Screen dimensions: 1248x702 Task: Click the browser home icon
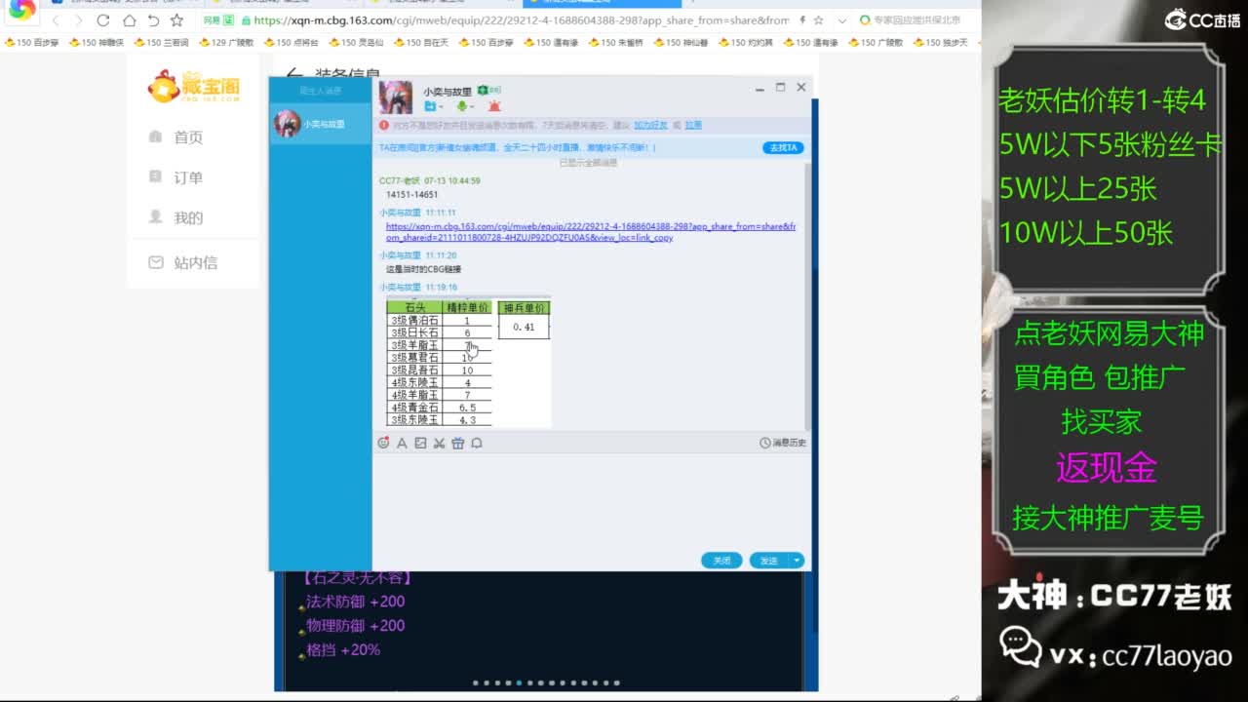[130, 20]
